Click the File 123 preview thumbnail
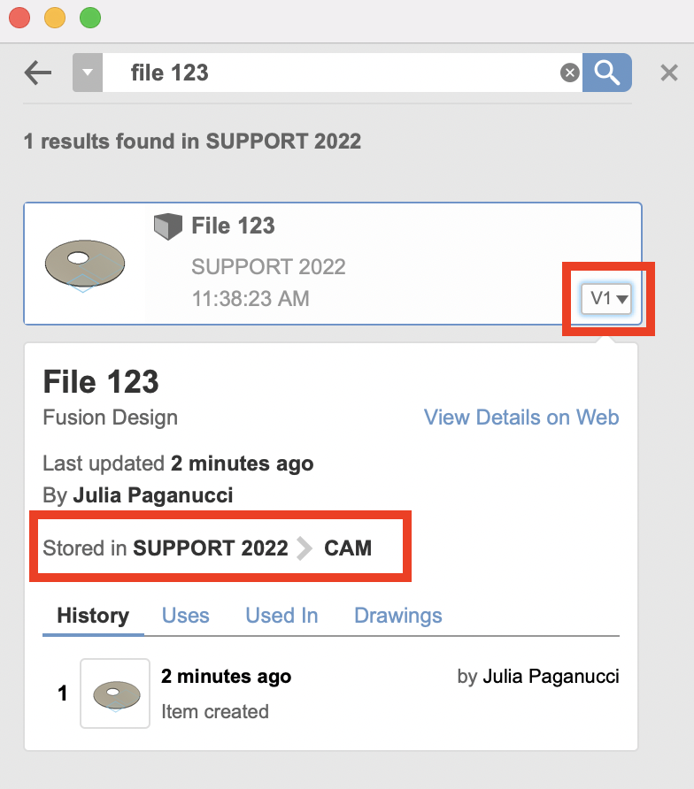 (x=84, y=263)
